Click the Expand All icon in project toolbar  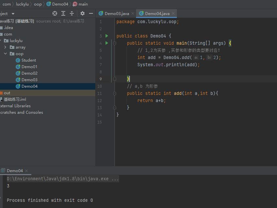(63, 13)
